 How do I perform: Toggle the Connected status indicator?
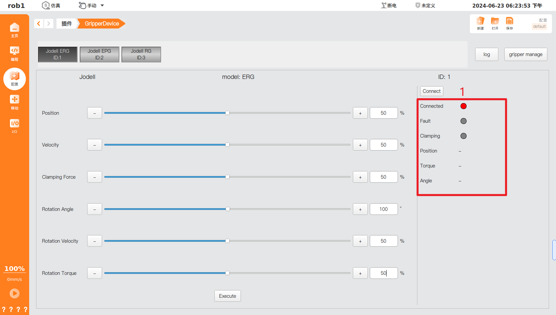tap(463, 106)
